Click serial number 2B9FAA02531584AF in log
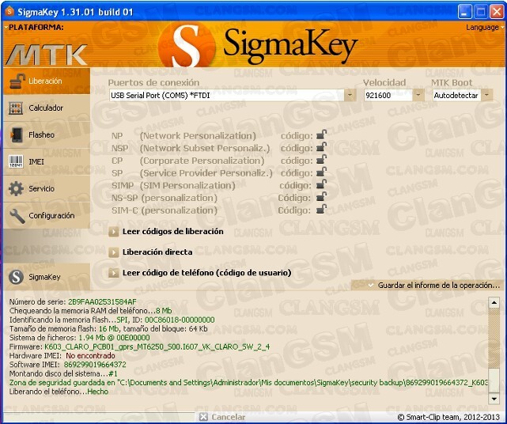The image size is (507, 424). (102, 301)
